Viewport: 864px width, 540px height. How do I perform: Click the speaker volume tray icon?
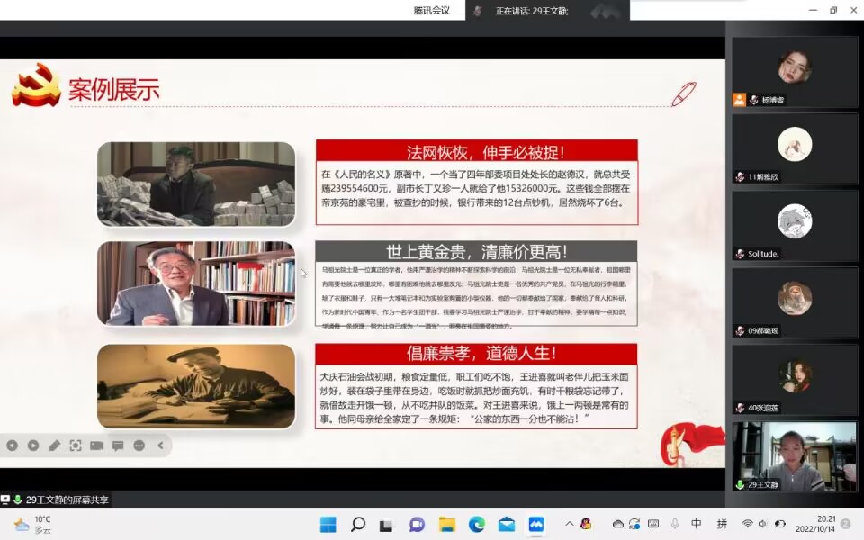click(x=762, y=524)
